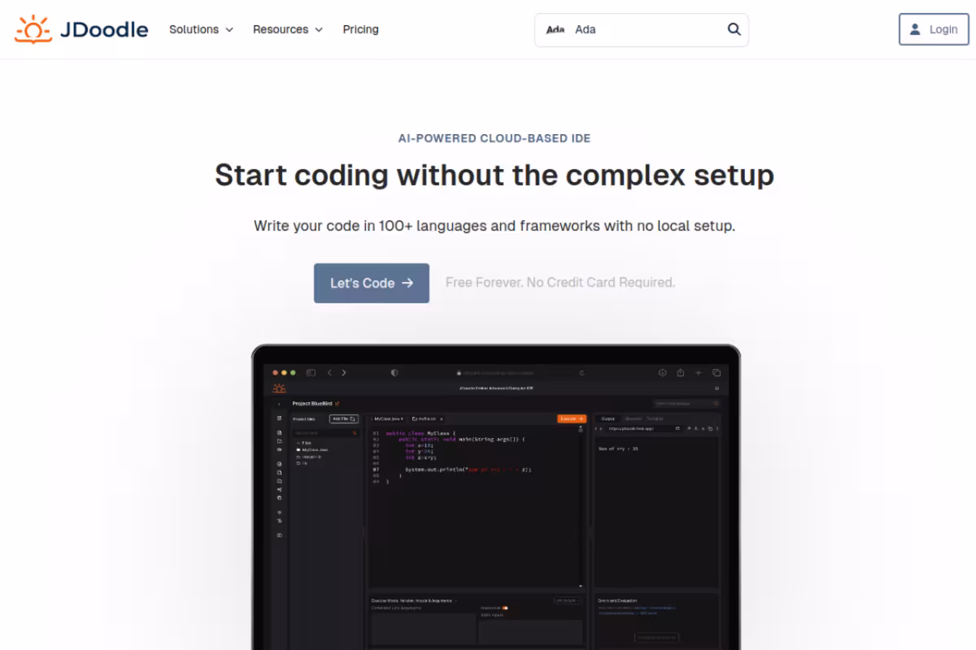
Task: Open the Resources dropdown
Action: point(288,29)
